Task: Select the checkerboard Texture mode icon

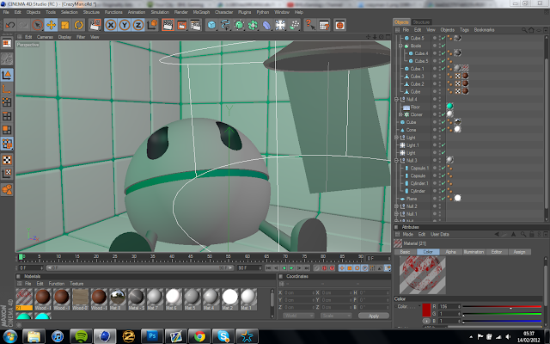Action: point(7,160)
